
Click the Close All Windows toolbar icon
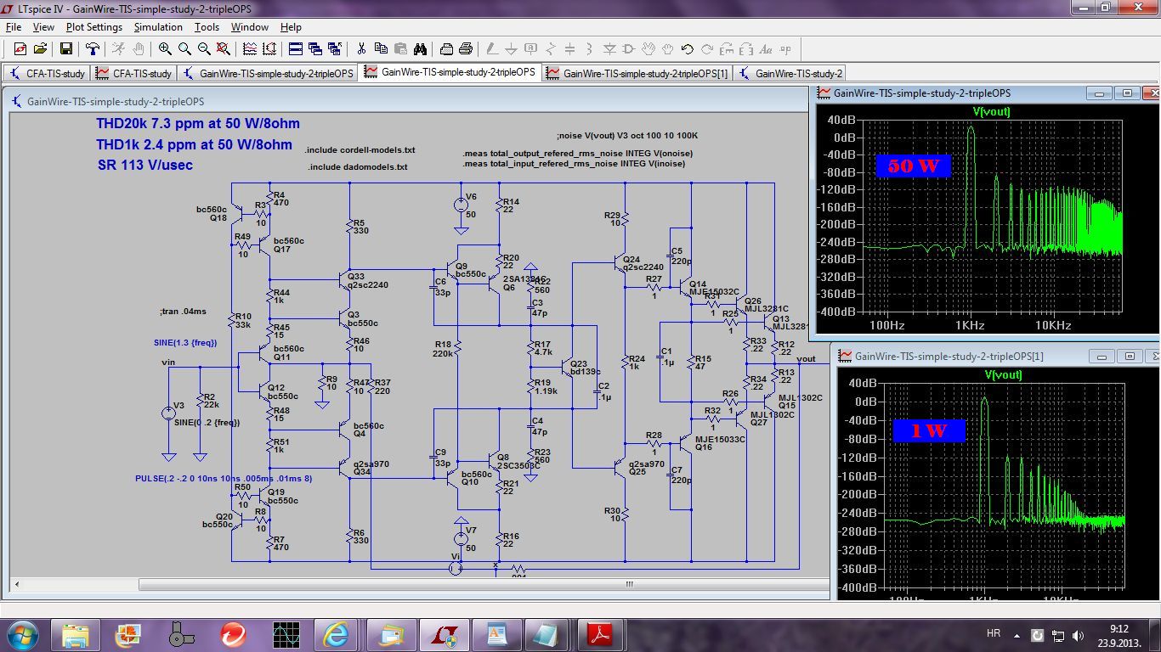click(x=334, y=49)
